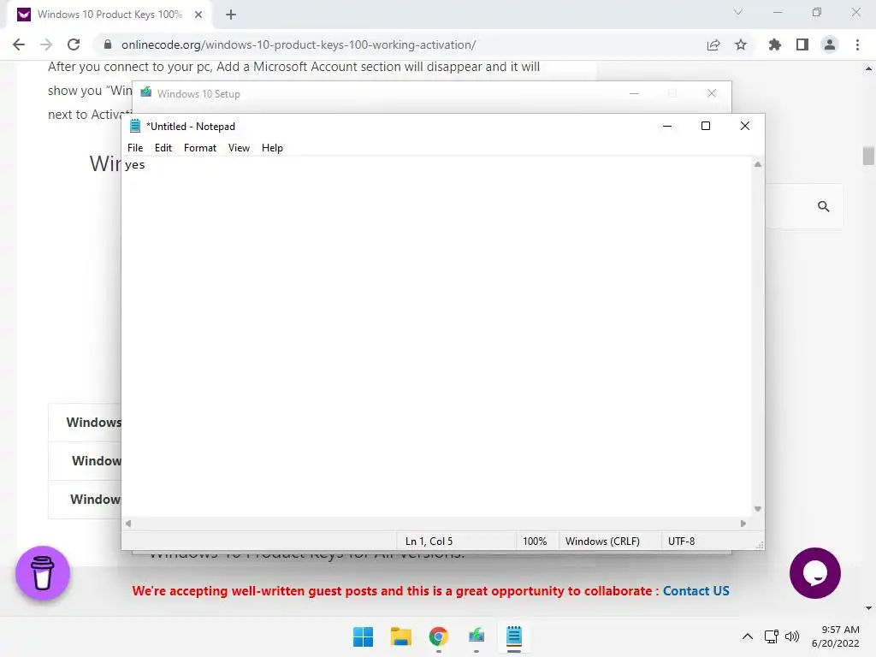Switch to Windows 10 Setup taskbar icon
Viewport: 876px width, 657px height.
coord(476,636)
